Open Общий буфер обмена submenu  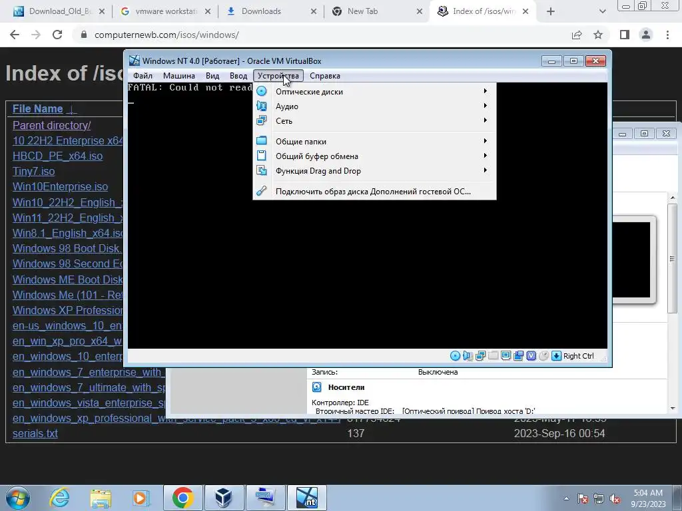[x=374, y=156]
